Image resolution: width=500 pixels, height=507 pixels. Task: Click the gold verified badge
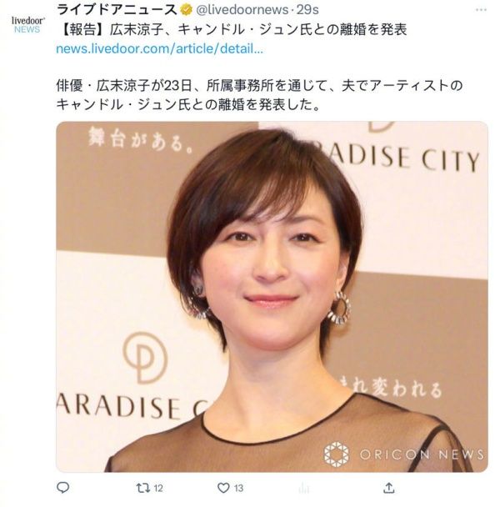click(x=186, y=10)
